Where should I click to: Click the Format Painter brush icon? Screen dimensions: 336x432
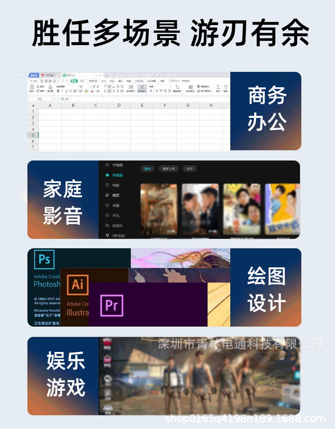pos(50,87)
